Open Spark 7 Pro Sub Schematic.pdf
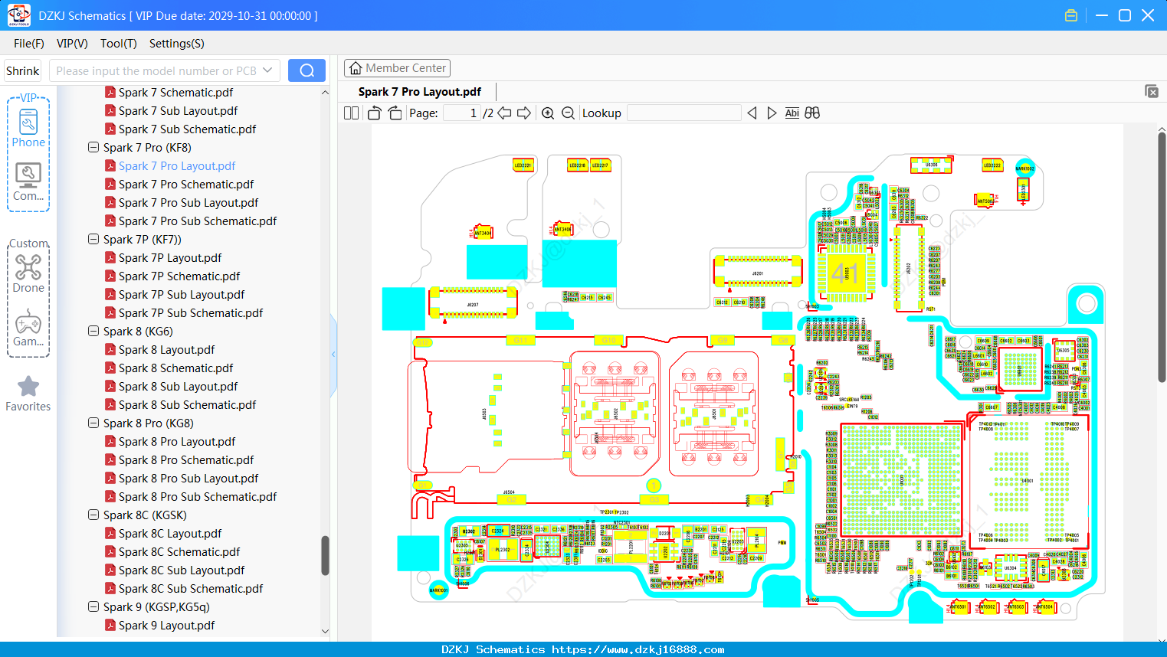This screenshot has height=657, width=1167. point(198,221)
